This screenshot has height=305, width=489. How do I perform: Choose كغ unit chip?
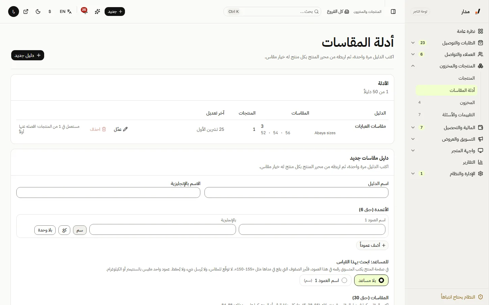point(65,230)
